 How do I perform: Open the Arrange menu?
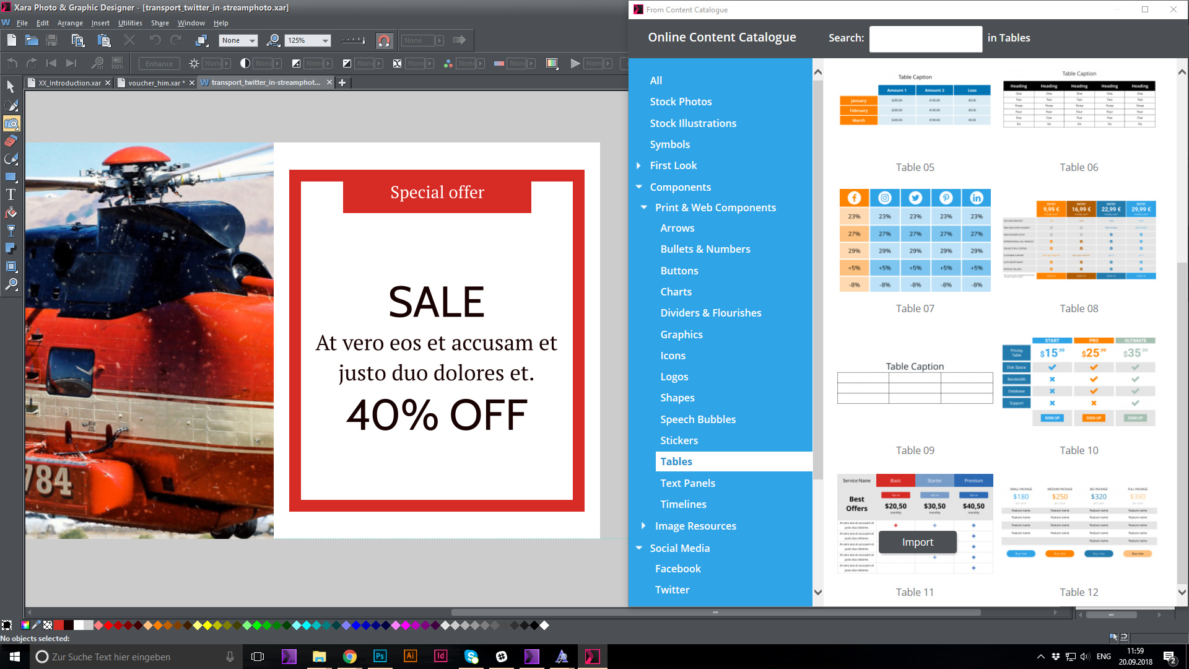pos(70,23)
